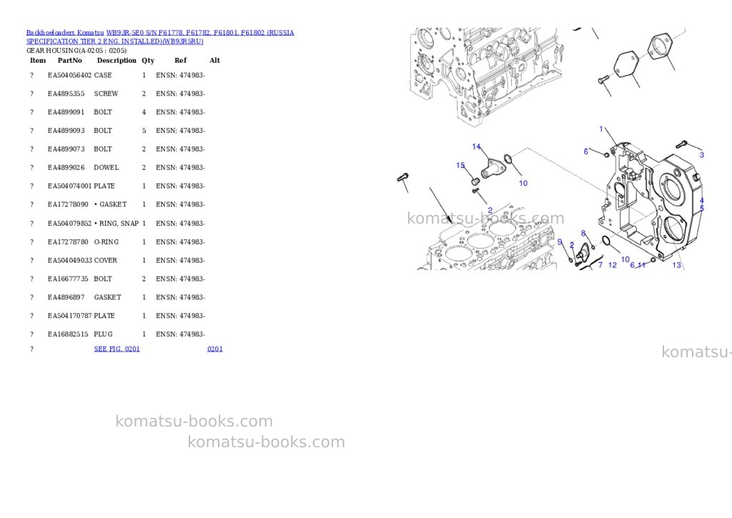Image resolution: width=732 pixels, height=518 pixels.
Task: Click callout number 7 in the diagram
Action: [600, 265]
